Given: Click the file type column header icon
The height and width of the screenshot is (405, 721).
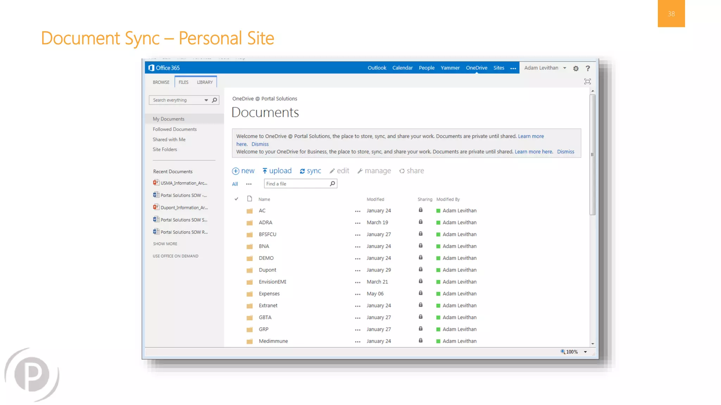Looking at the screenshot, I should (250, 199).
